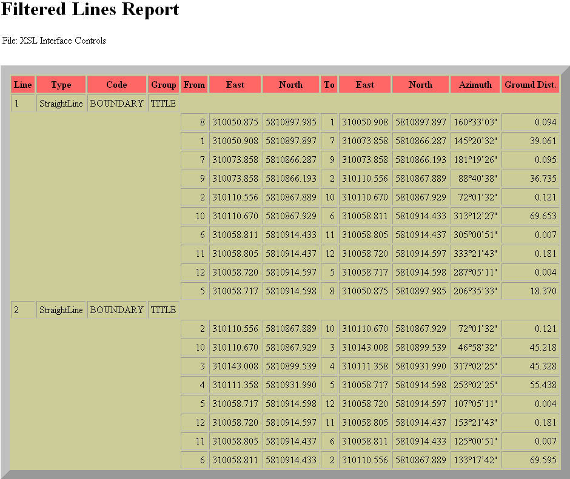The width and height of the screenshot is (570, 479).
Task: Click North value 5810897.985 in From columns
Action: pyautogui.click(x=291, y=122)
